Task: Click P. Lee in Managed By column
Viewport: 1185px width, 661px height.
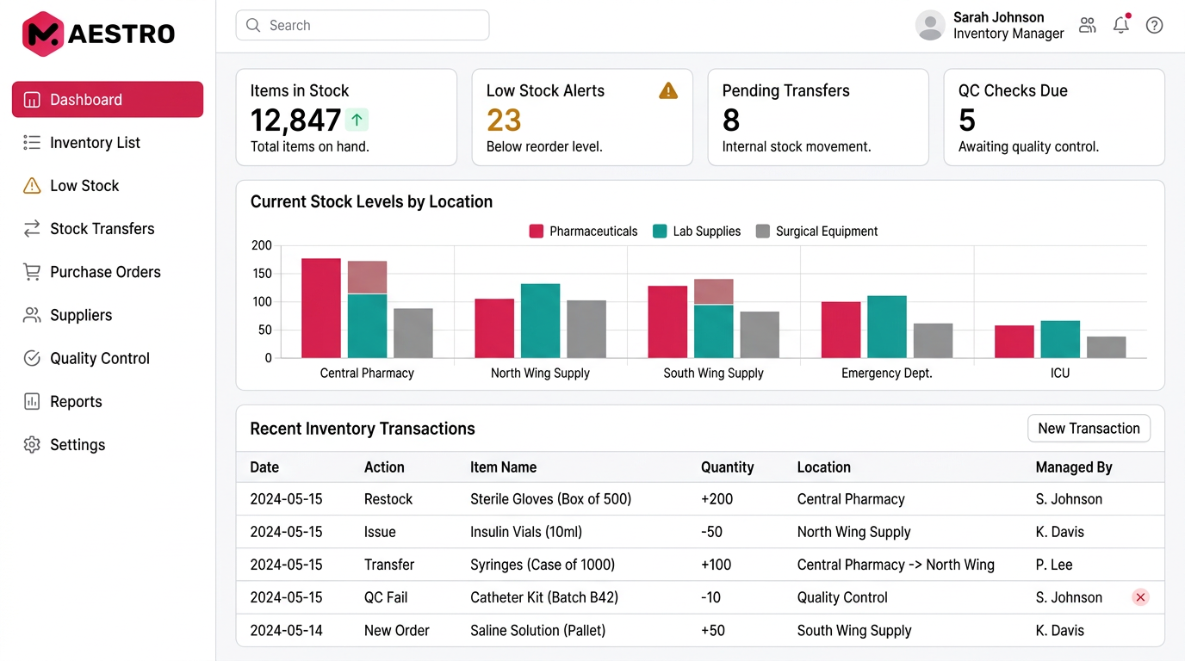Action: 1054,565
